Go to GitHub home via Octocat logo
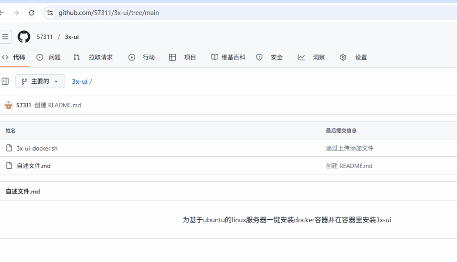This screenshot has height=262, width=457. point(24,37)
